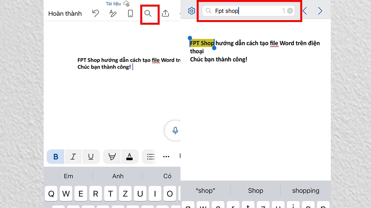Open the cloud sync status icon beside Tài liệu
Screen dimensions: 371x208
point(127,3)
